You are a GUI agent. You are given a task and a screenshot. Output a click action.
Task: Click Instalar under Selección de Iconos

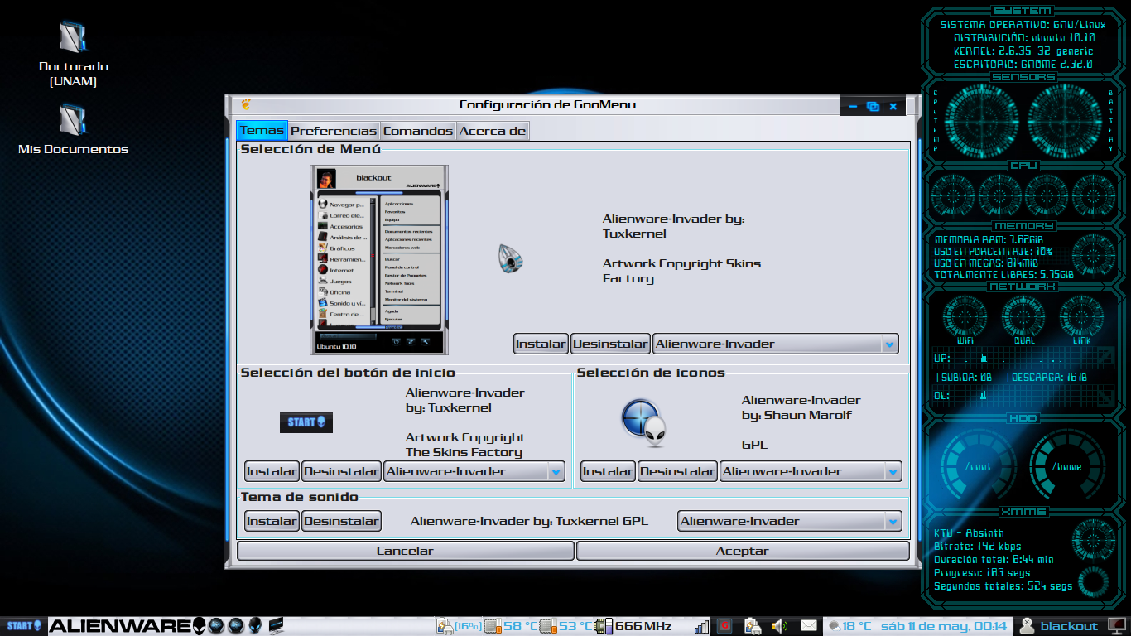(x=608, y=471)
